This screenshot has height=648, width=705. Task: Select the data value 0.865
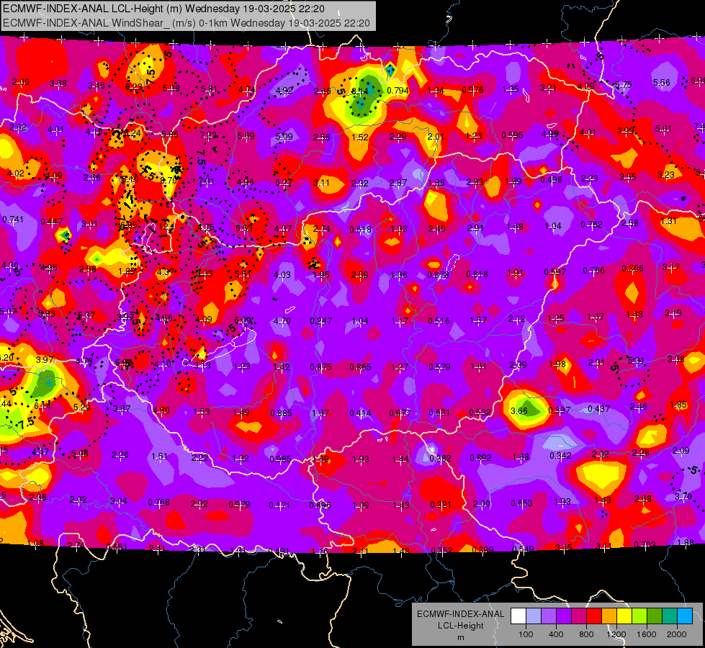pyautogui.click(x=361, y=367)
